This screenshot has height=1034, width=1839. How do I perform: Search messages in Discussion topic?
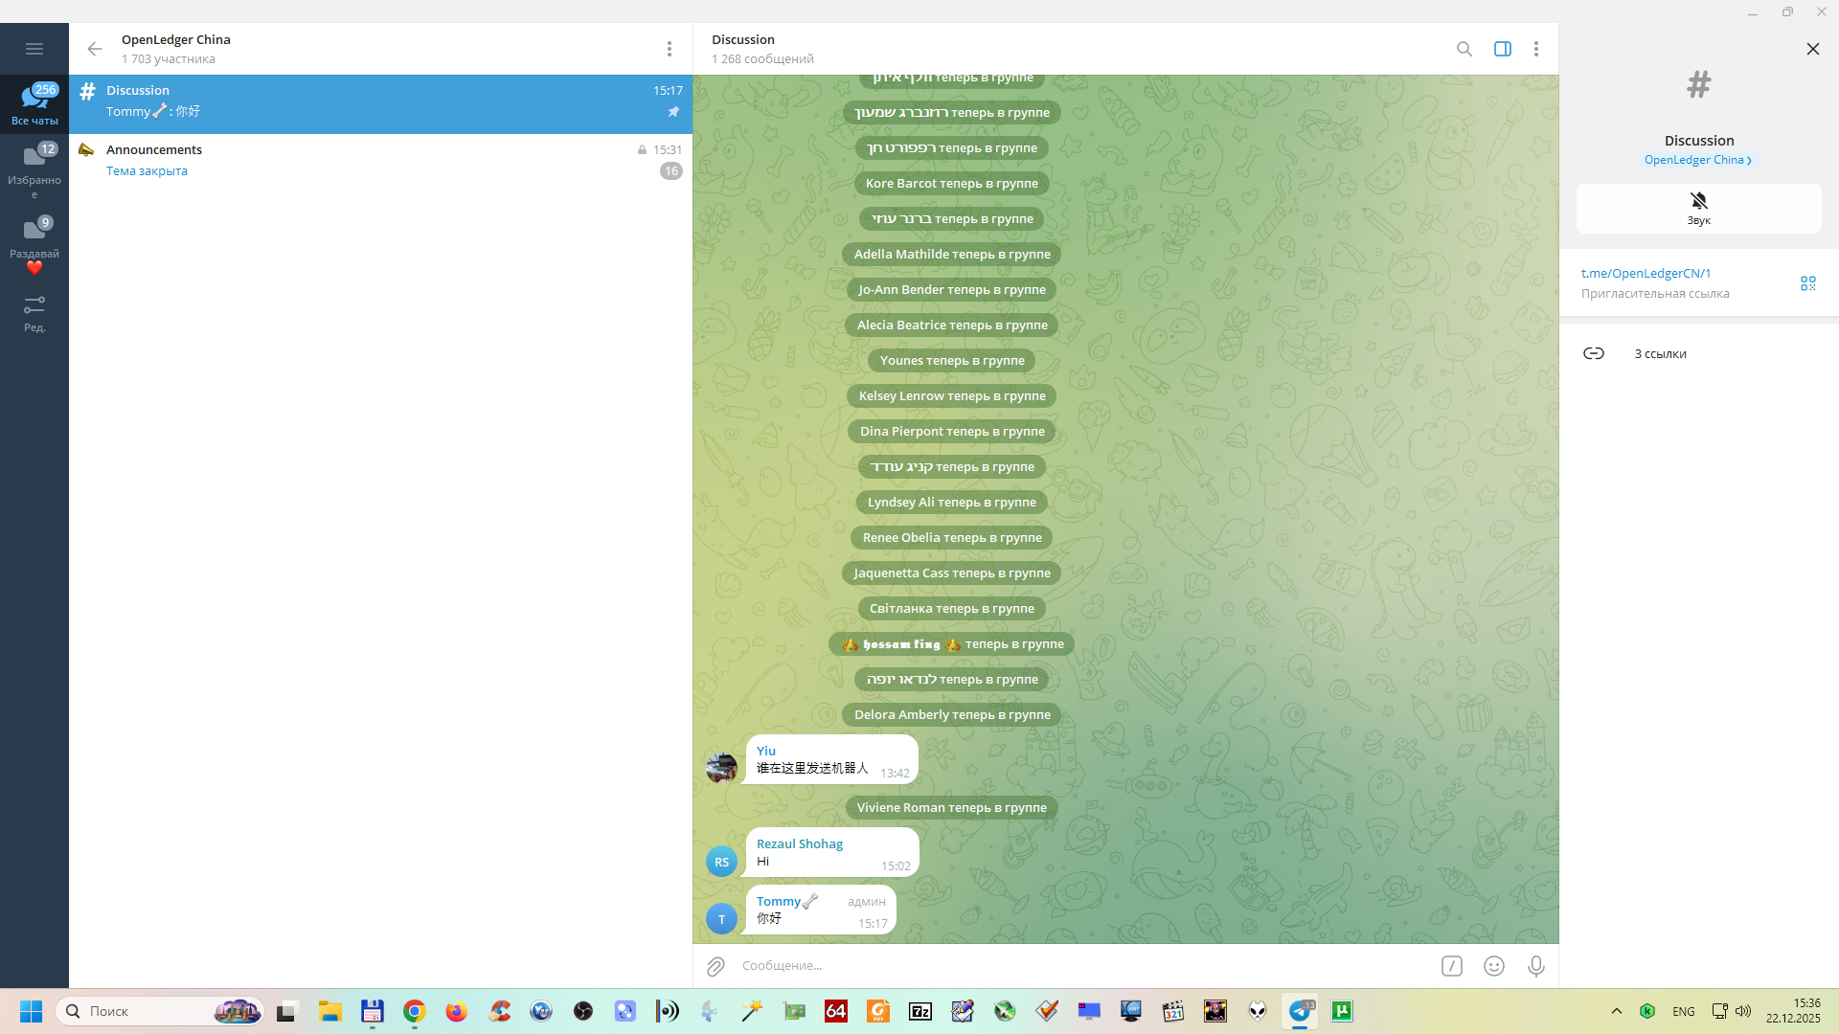click(x=1464, y=49)
